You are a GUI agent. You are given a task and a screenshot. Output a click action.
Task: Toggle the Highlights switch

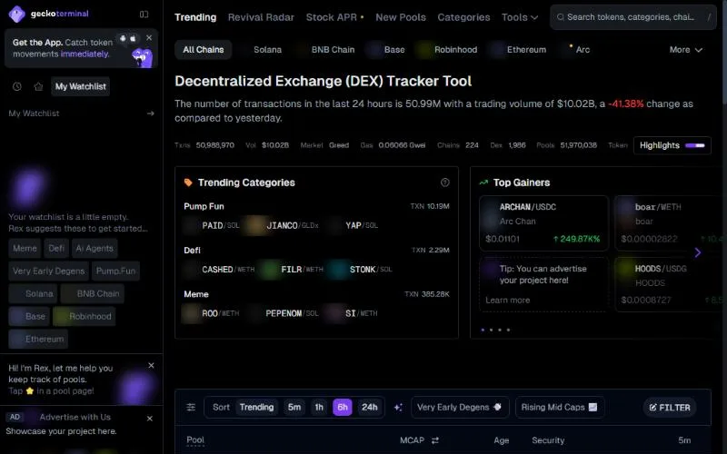(x=695, y=145)
